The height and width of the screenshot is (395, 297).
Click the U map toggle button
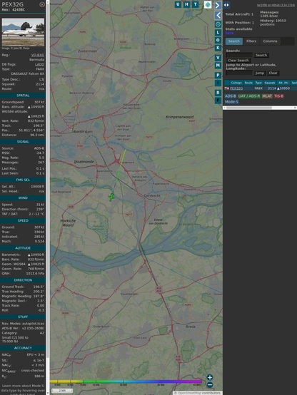178,4
